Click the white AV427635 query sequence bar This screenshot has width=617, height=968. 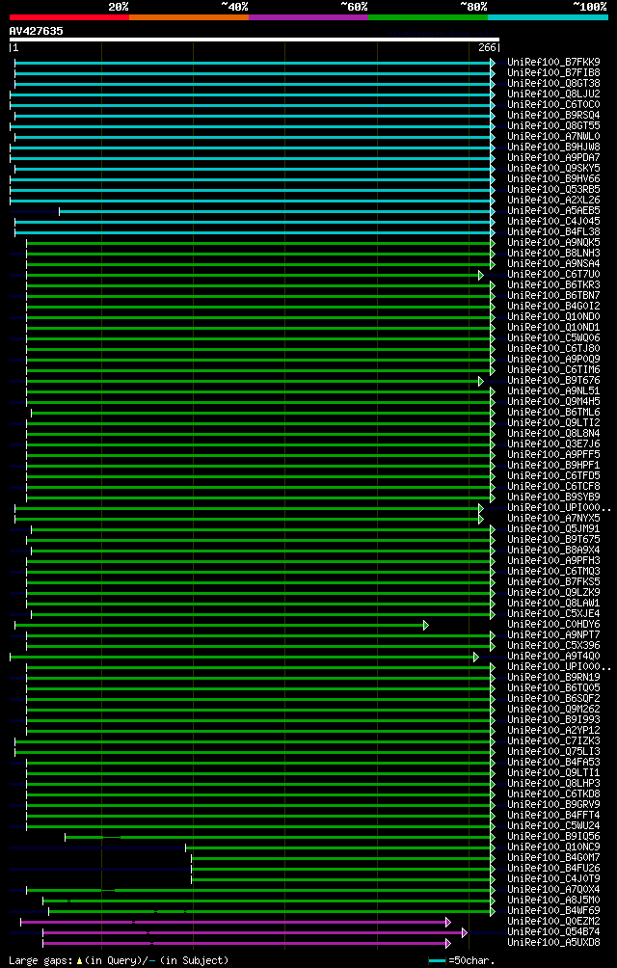(255, 40)
